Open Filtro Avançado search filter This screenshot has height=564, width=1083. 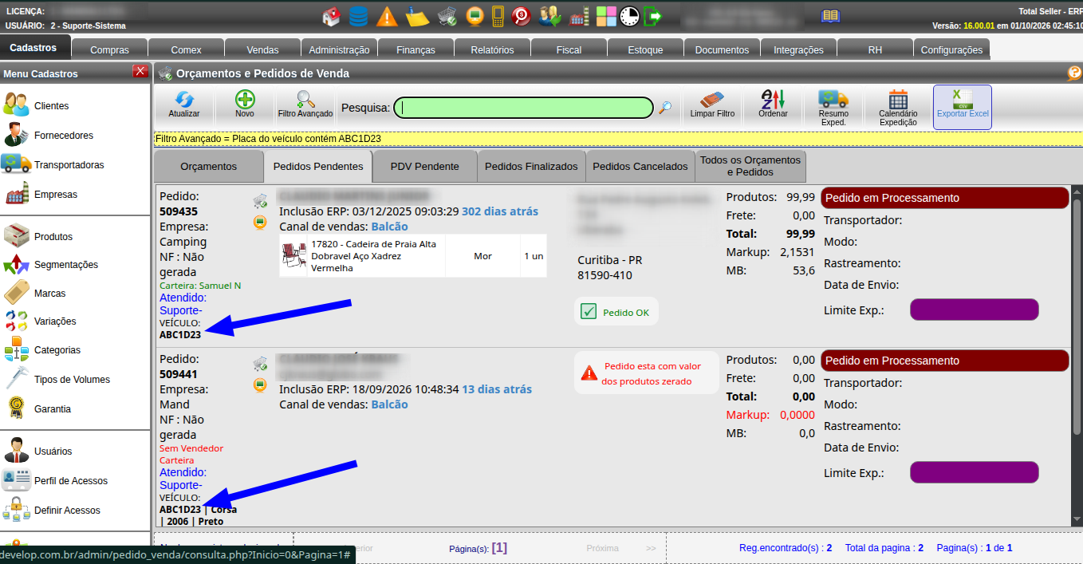point(305,105)
